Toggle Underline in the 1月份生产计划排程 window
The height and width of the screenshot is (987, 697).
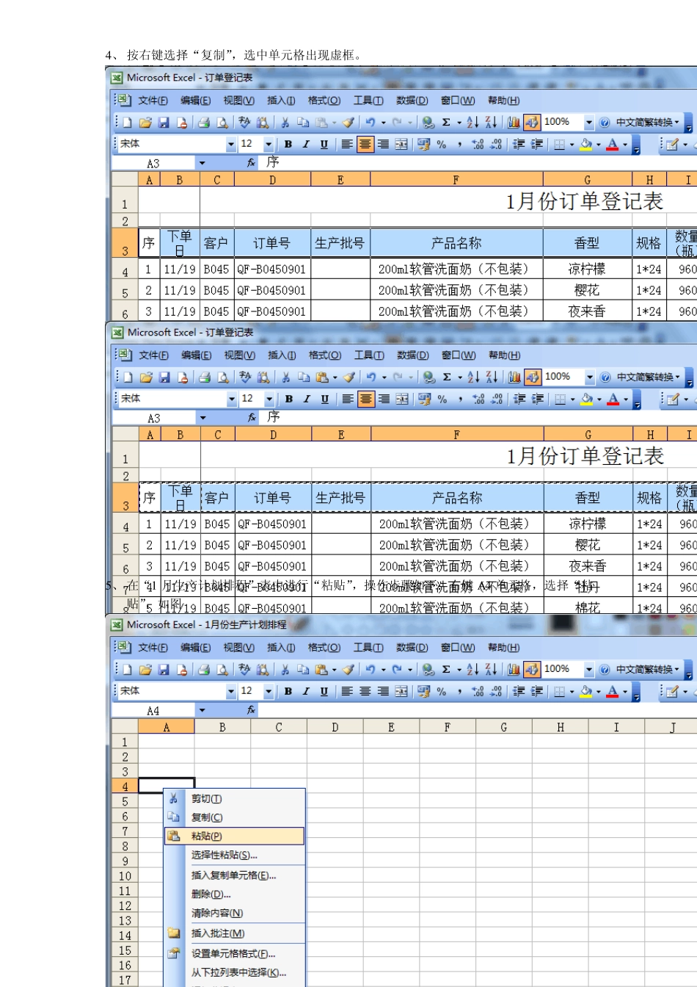click(x=324, y=691)
